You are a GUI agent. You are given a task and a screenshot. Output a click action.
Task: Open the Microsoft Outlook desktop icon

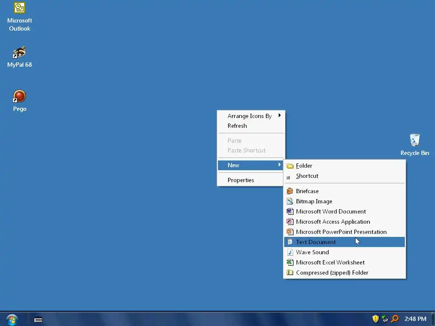click(20, 17)
